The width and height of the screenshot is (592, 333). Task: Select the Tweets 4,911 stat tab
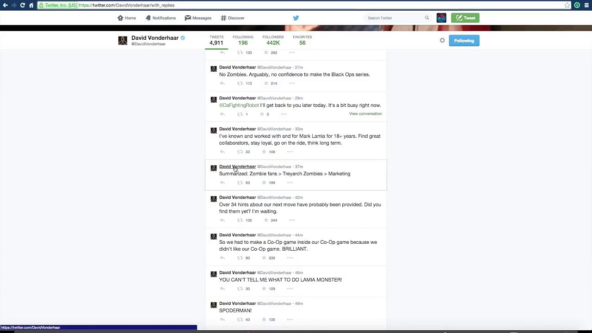(x=216, y=41)
